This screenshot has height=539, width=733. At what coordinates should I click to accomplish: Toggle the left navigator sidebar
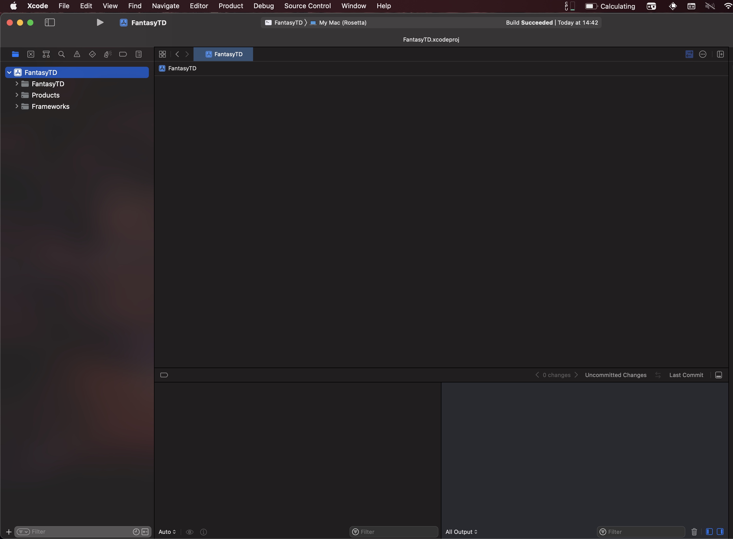coord(50,23)
